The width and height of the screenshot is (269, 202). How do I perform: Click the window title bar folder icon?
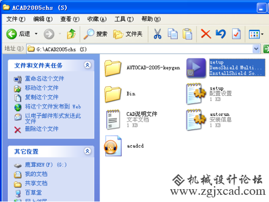[6, 7]
